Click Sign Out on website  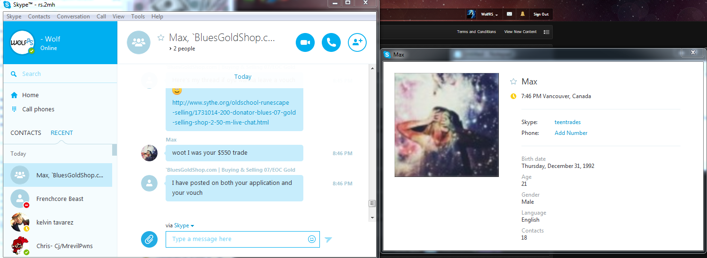click(541, 14)
